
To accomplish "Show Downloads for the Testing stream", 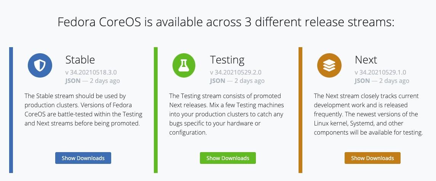I will pyautogui.click(x=228, y=158).
